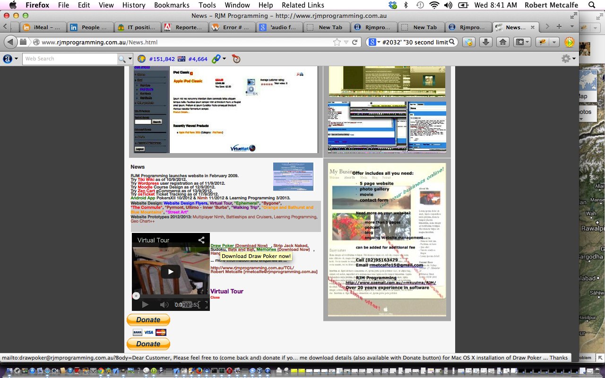
Task: Switch to the 'audio f… Google tab
Action: coord(279,27)
